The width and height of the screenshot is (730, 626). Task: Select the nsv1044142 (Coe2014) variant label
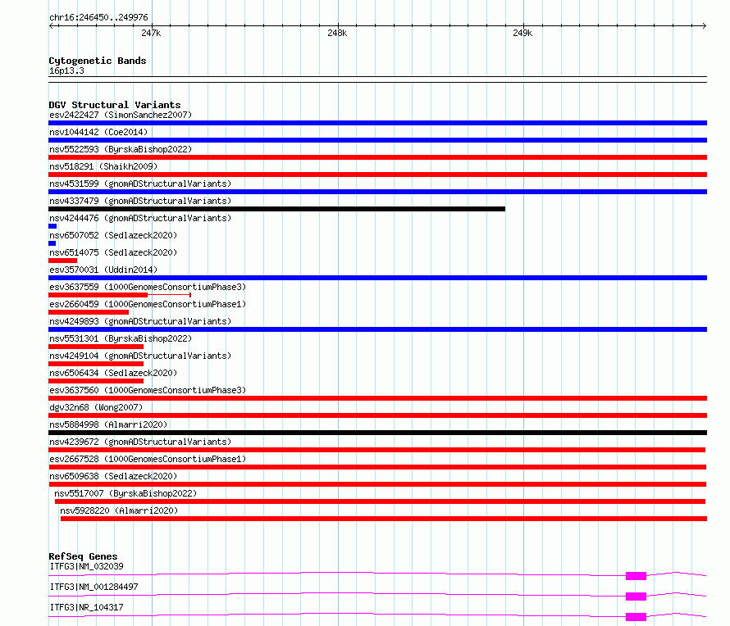pos(98,132)
